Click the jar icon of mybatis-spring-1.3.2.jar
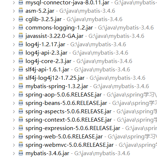The width and height of the screenshot is (157, 157). coord(21,86)
